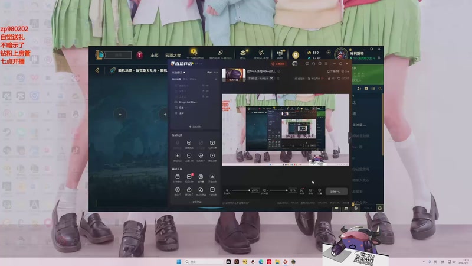Viewport: 472px width, 266px height.
Task: Click the taskbar search box
Action: click(x=204, y=262)
